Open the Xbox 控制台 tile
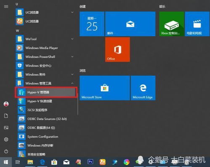 (x=172, y=24)
